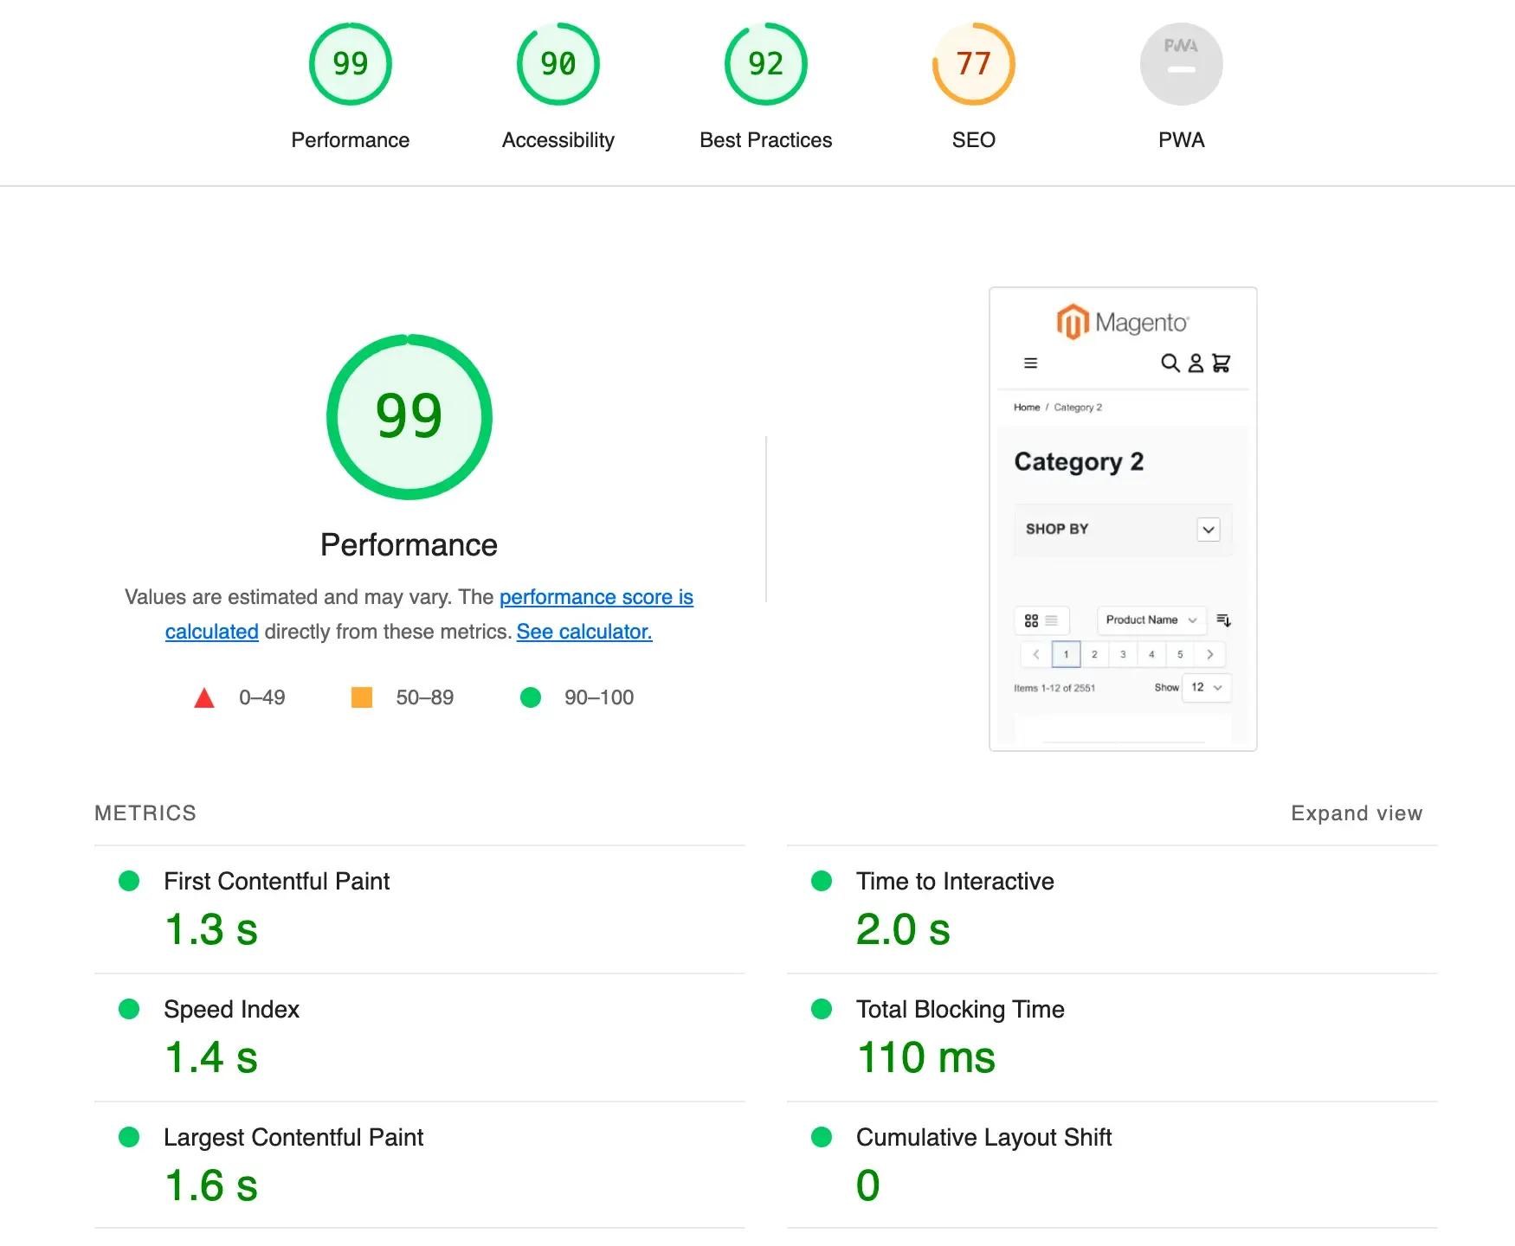The width and height of the screenshot is (1515, 1246).
Task: Open the "performance score is calculated" link
Action: (x=596, y=597)
